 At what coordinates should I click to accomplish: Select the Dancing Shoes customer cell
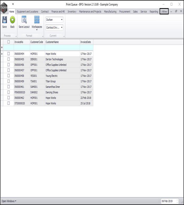point(62,92)
